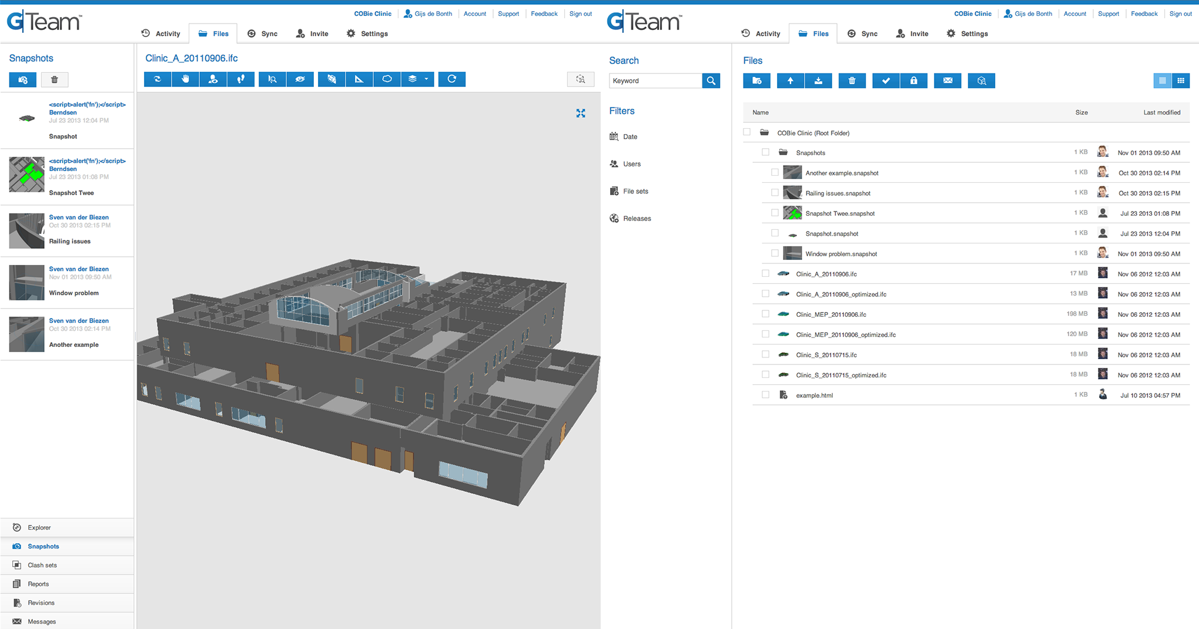This screenshot has height=629, width=1199.
Task: Switch to Clash sets panel in sidebar
Action: [x=42, y=566]
